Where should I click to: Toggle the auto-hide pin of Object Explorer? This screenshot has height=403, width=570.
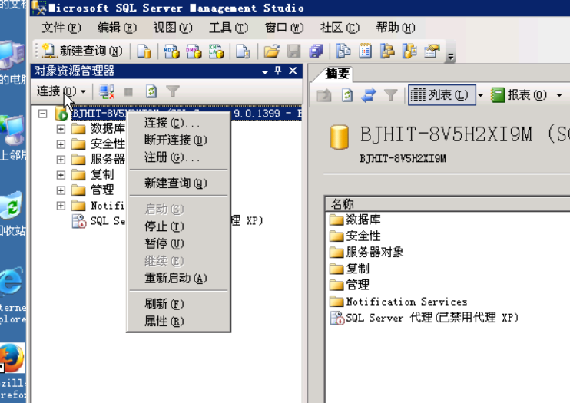click(x=278, y=71)
